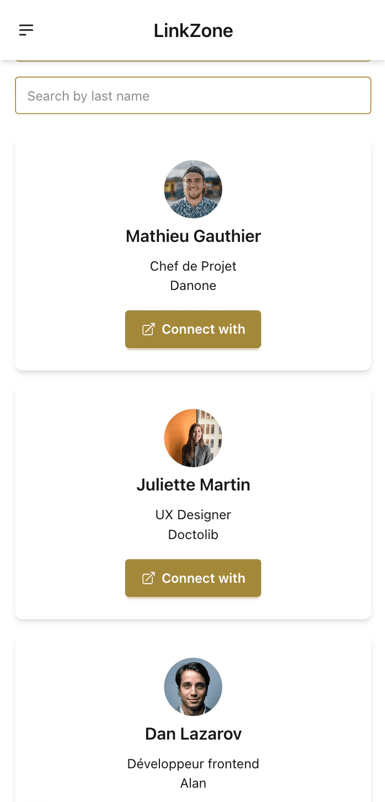Click Mathieu Gauthier's profile photo
385x802 pixels.
click(193, 189)
